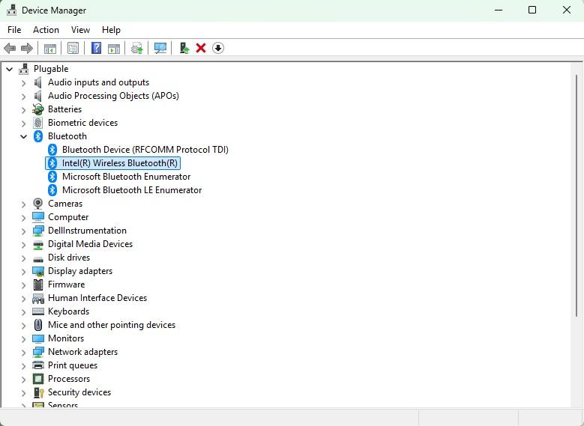Screen dimensions: 584x426
Task: Open the View menu
Action: [80, 30]
